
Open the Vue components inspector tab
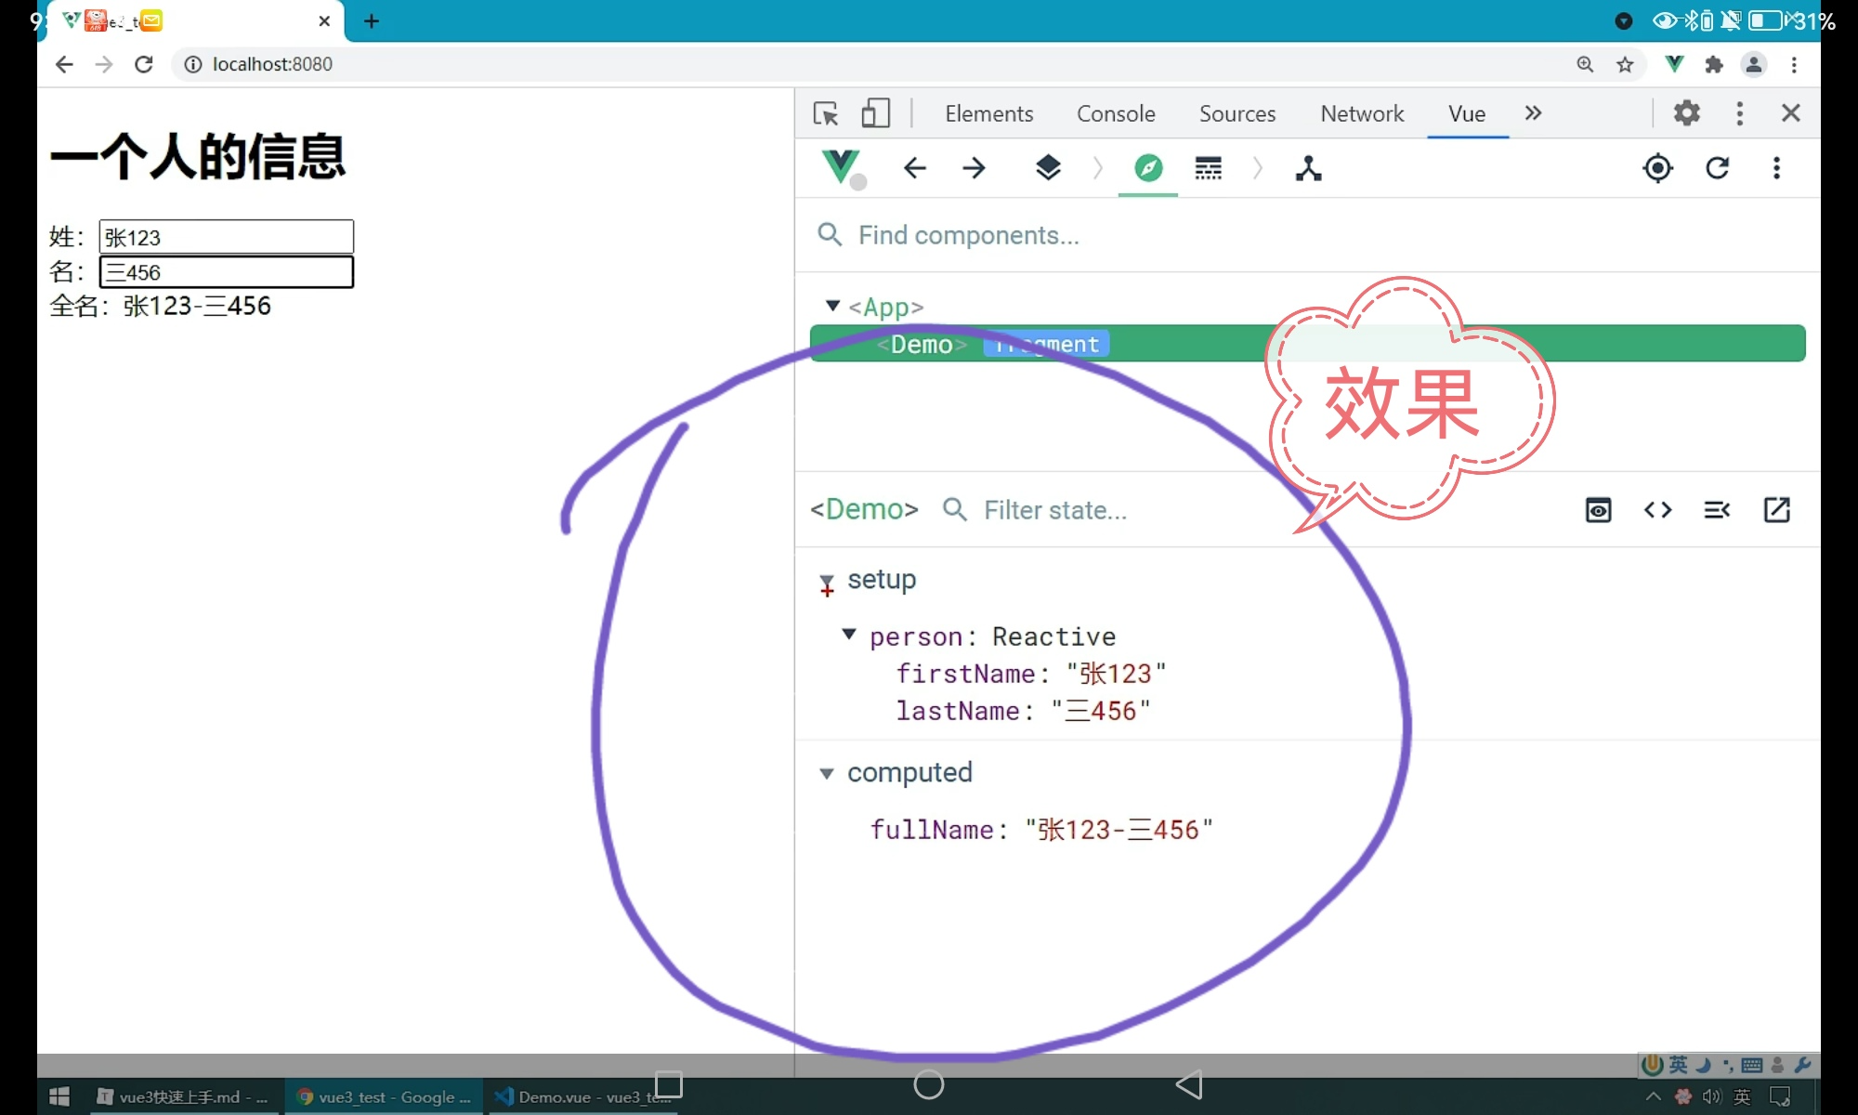point(1148,168)
